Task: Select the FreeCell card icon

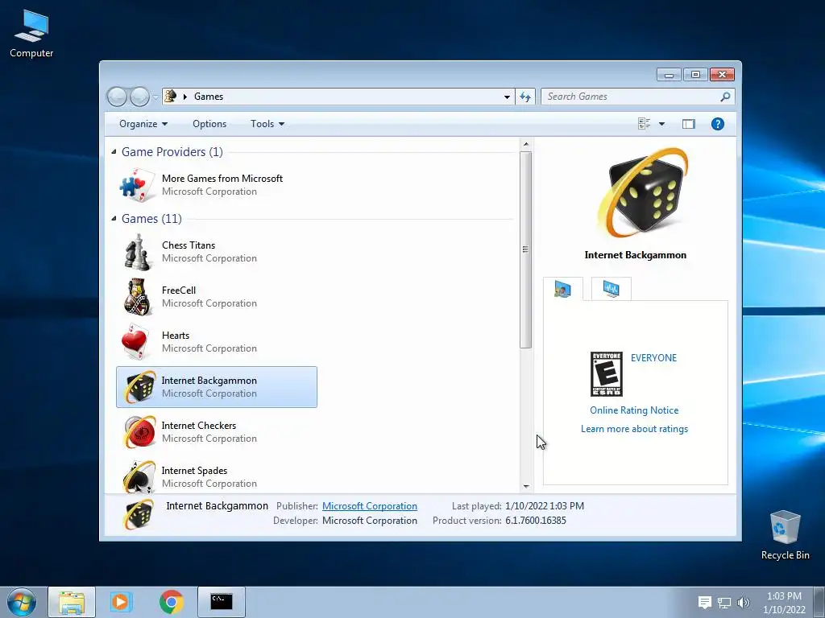Action: [x=137, y=297]
